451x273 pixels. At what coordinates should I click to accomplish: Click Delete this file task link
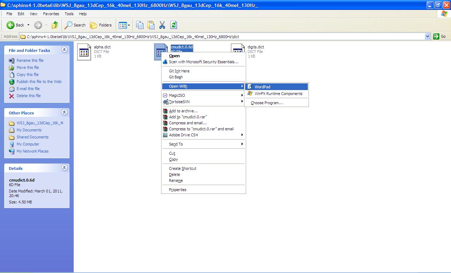coord(29,96)
